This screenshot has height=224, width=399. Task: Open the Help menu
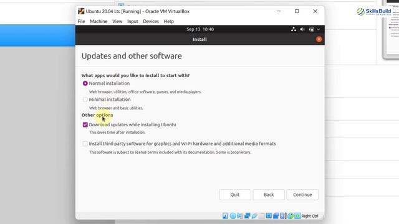pos(169,21)
